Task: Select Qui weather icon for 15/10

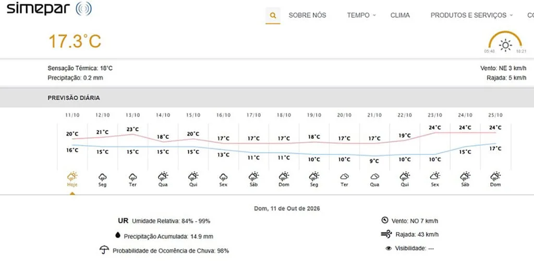Action: coord(193,176)
